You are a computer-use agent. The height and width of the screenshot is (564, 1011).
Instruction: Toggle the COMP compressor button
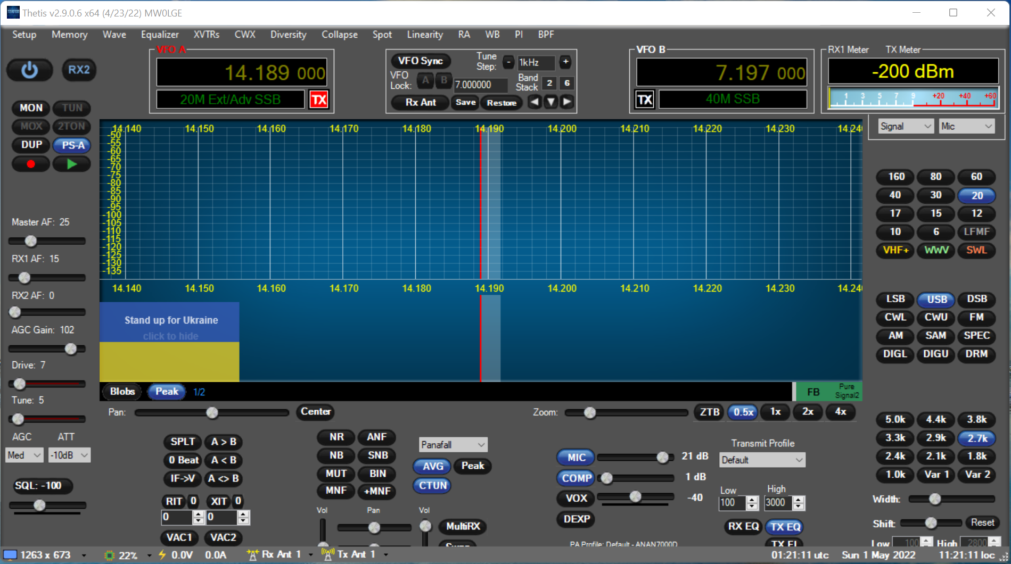(576, 478)
